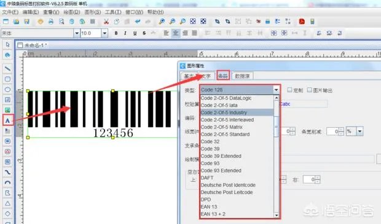Select the diamond shape tool

coord(7,214)
